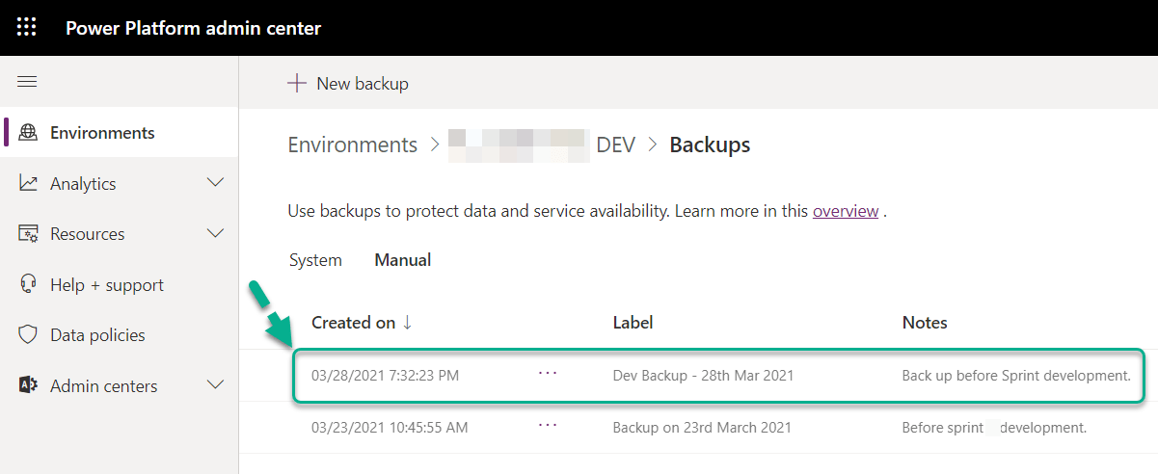
Task: Open more options for 03/23/2021 backup
Action: tap(548, 426)
